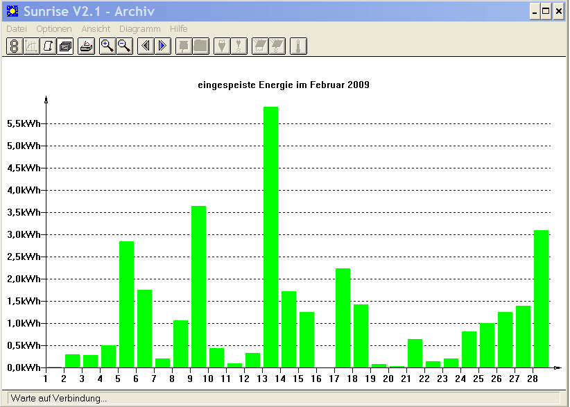Image resolution: width=570 pixels, height=407 pixels.
Task: Click the greyed thermometer toolbar icon
Action: click(298, 46)
